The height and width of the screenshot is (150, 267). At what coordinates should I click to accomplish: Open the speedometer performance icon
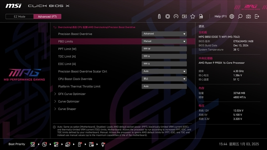(x=176, y=16)
